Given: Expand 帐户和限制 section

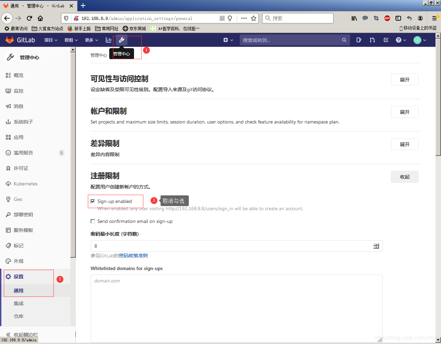Looking at the screenshot, I should point(405,112).
